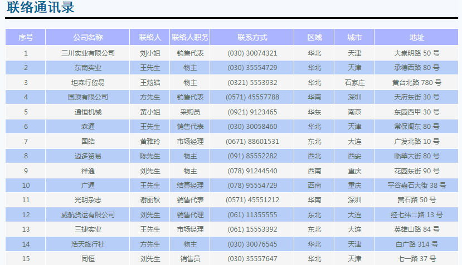The width and height of the screenshot is (462, 265).
Task: Click phone number (030) 30058460
Action: coord(252,126)
